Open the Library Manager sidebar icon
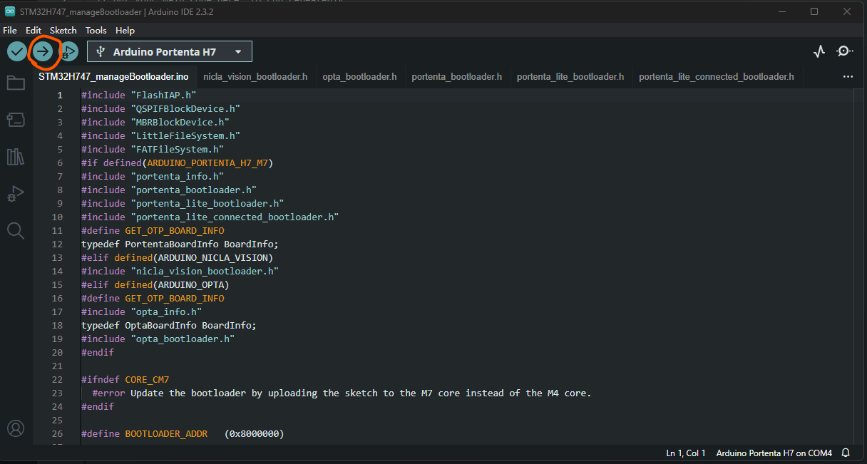The width and height of the screenshot is (867, 464). point(15,156)
